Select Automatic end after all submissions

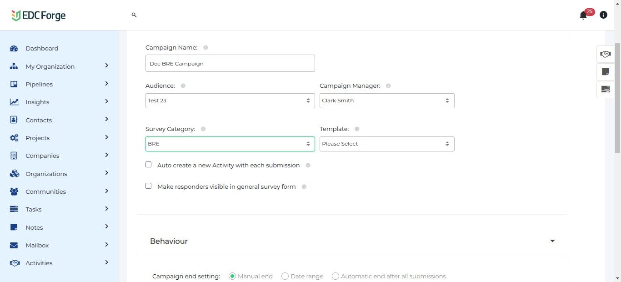pyautogui.click(x=336, y=276)
